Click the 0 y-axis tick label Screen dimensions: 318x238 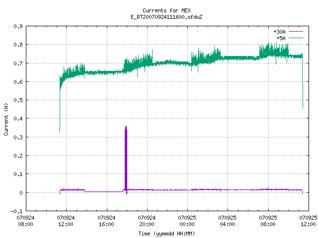[x=21, y=193]
